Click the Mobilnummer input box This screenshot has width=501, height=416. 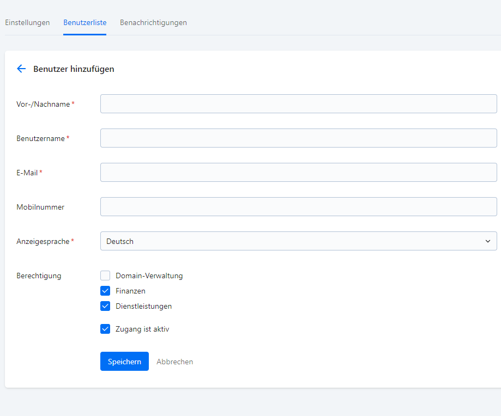298,207
